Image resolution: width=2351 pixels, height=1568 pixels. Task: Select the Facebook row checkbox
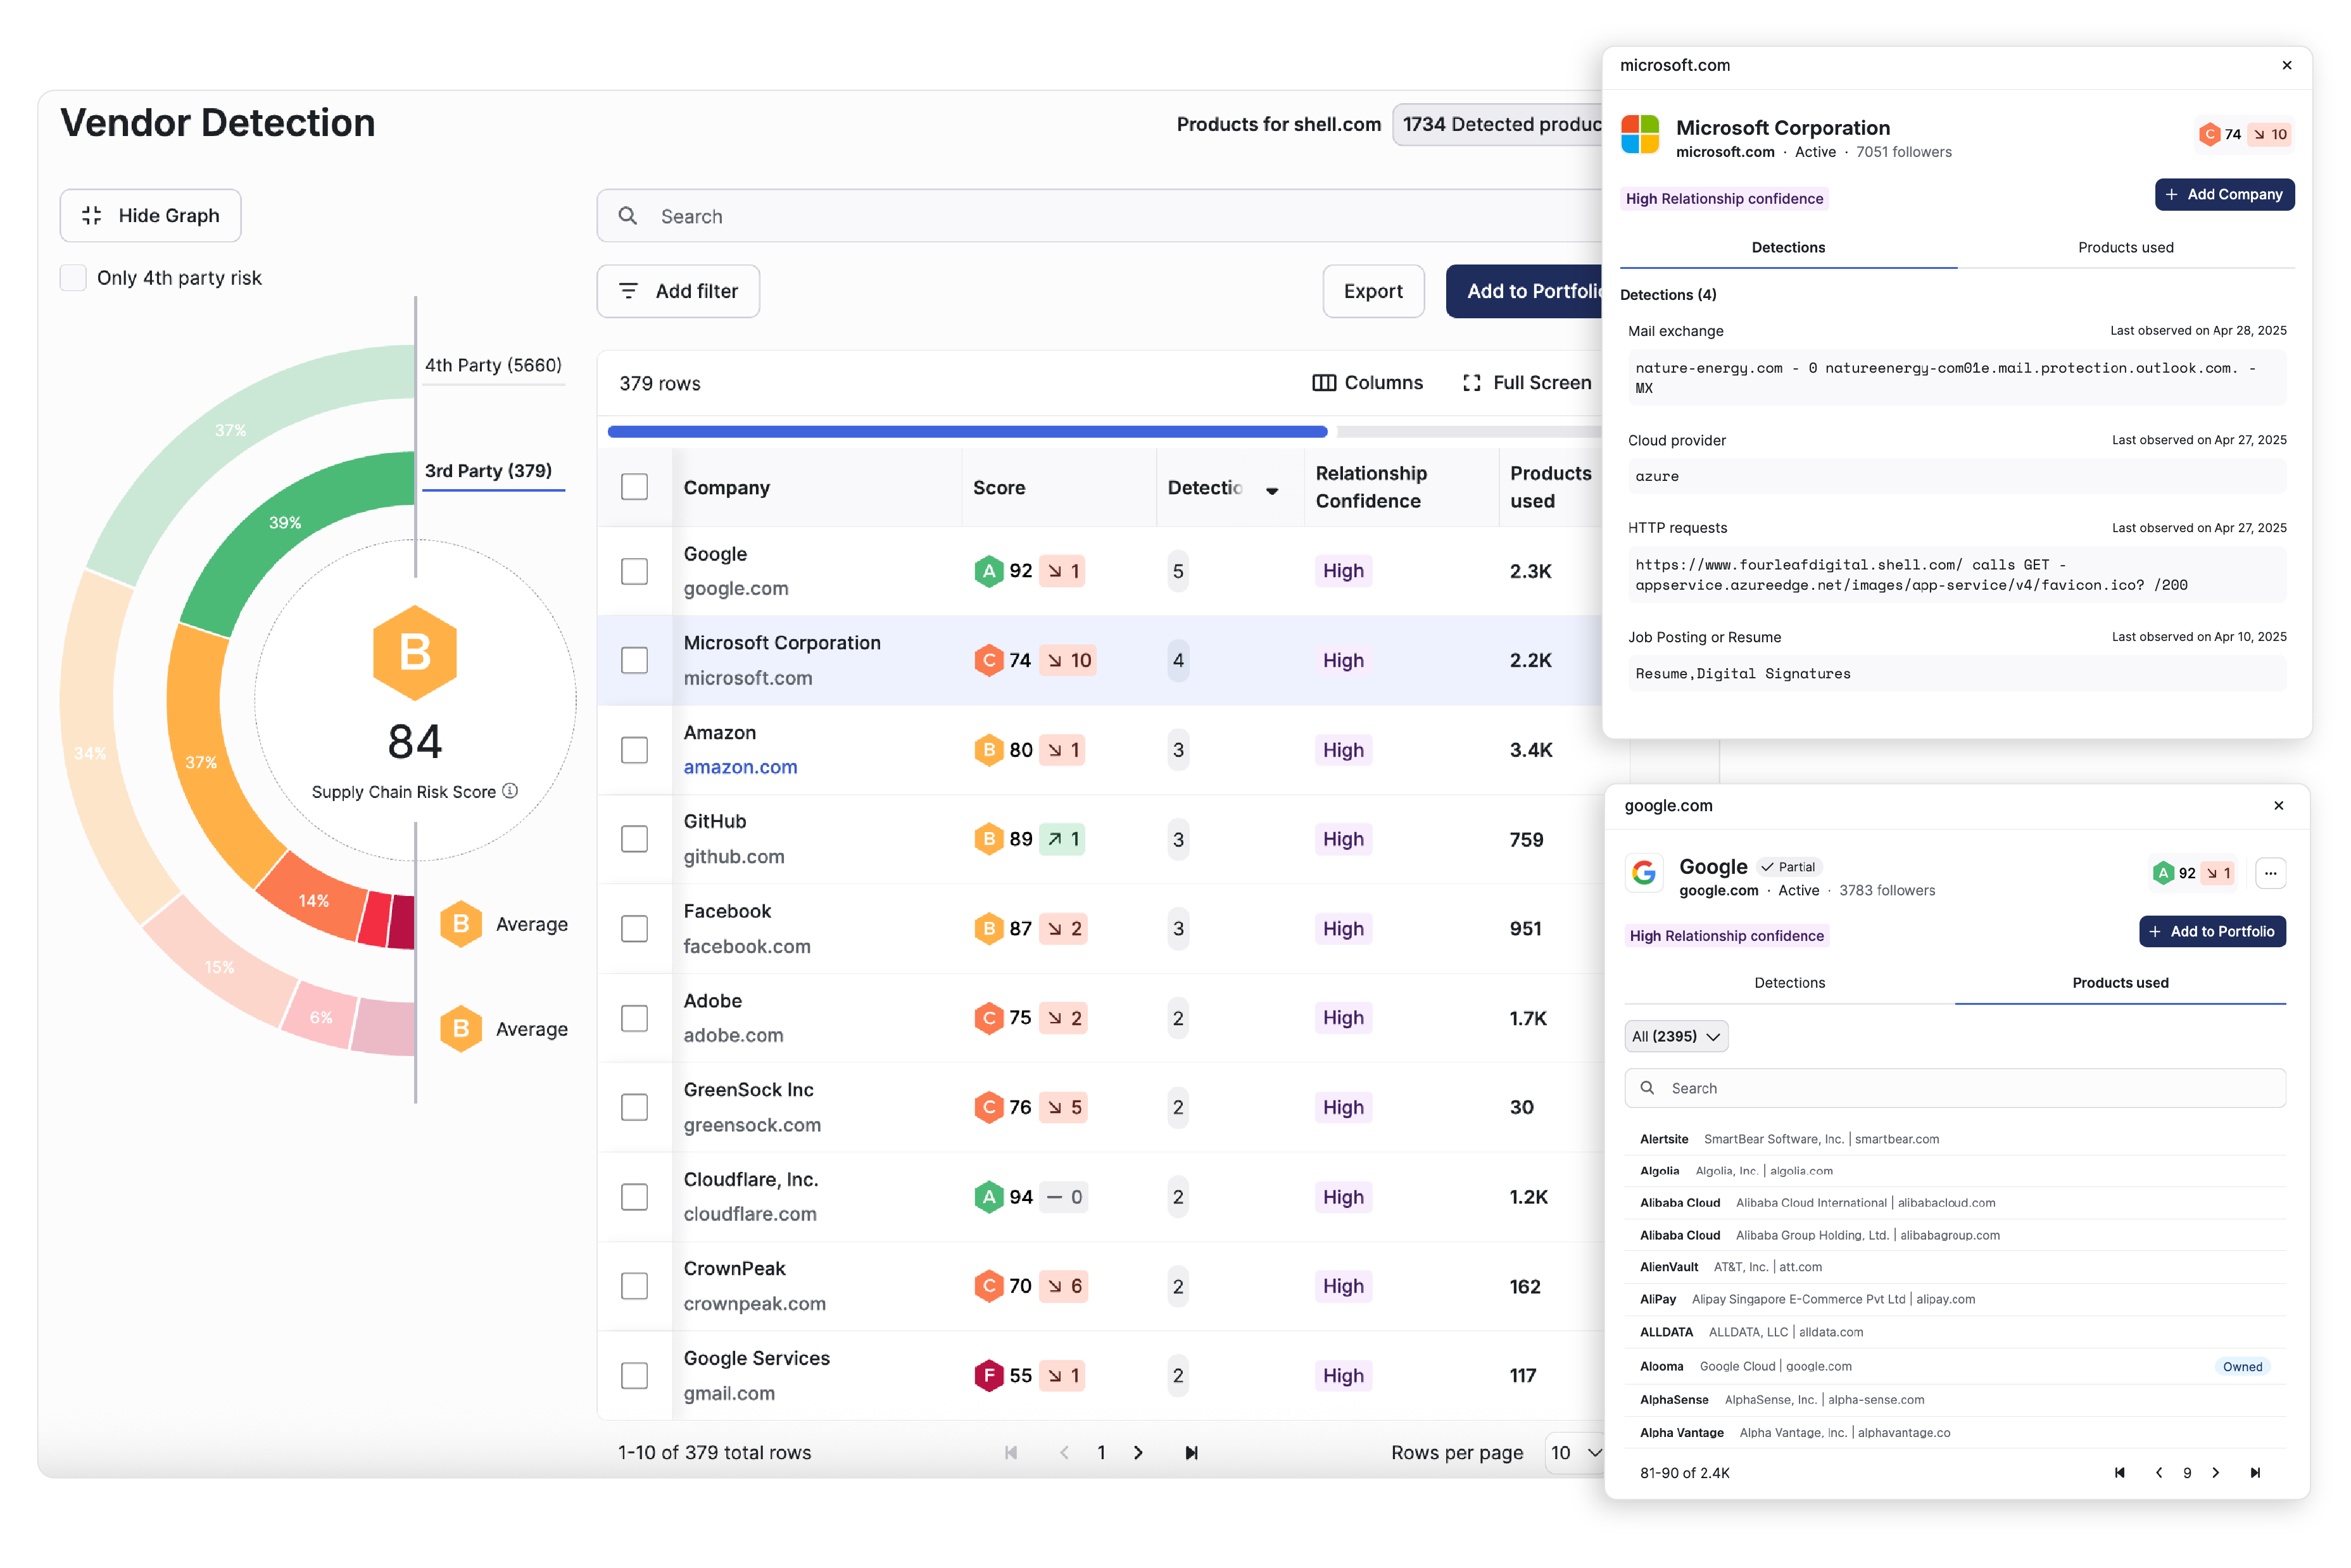(x=634, y=929)
